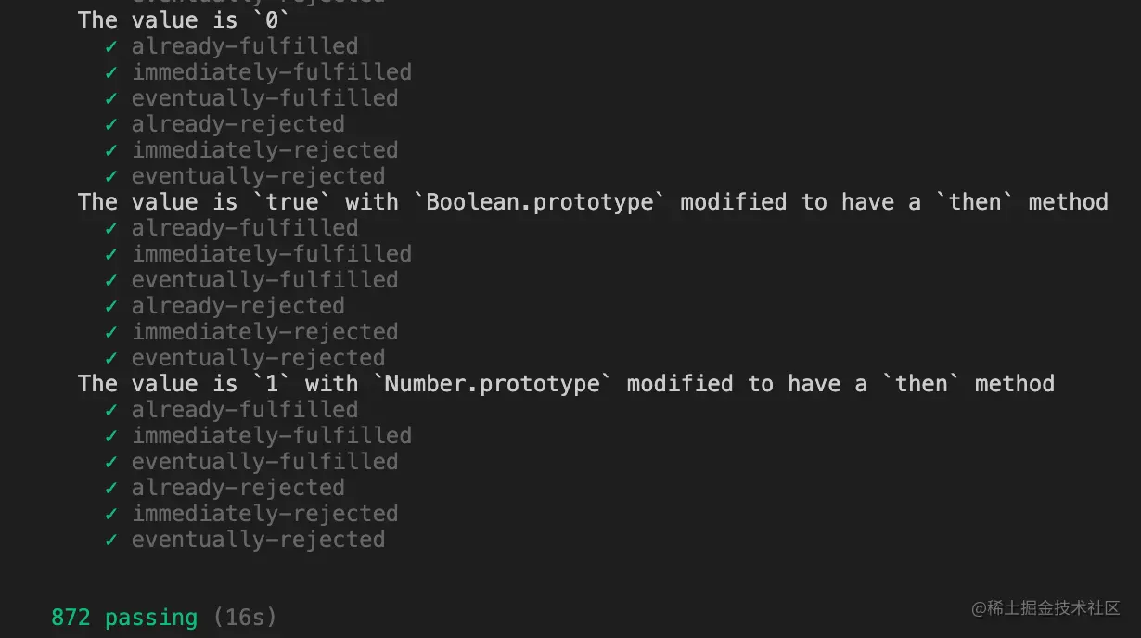Click "already-fulfilled" text in Boolean.prototype section
Screen dimensions: 1141x638
[245, 228]
